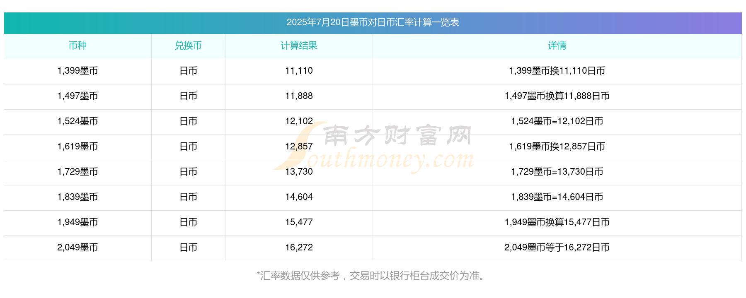This screenshot has width=746, height=298.
Task: Click detail text 1,524墨币=12,102日币
Action: point(557,121)
